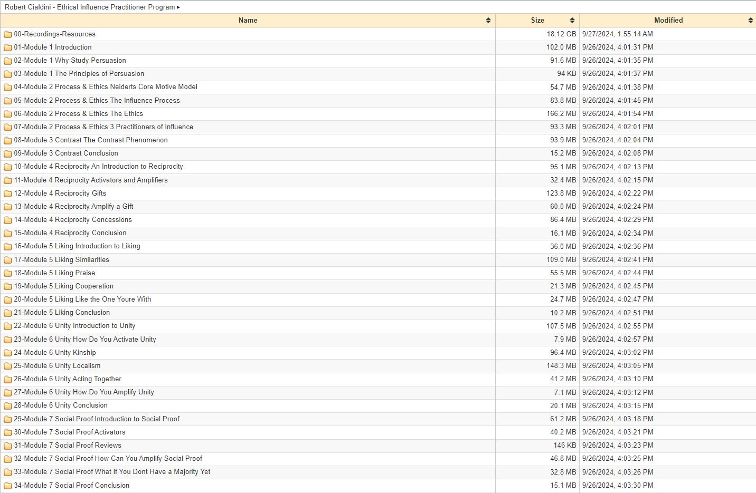Select the 10.2 MB size cell
Image resolution: width=756 pixels, height=493 pixels.
tap(563, 313)
